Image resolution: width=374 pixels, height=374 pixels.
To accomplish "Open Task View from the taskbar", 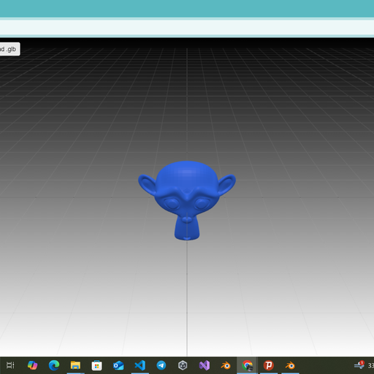I will [x=10, y=365].
